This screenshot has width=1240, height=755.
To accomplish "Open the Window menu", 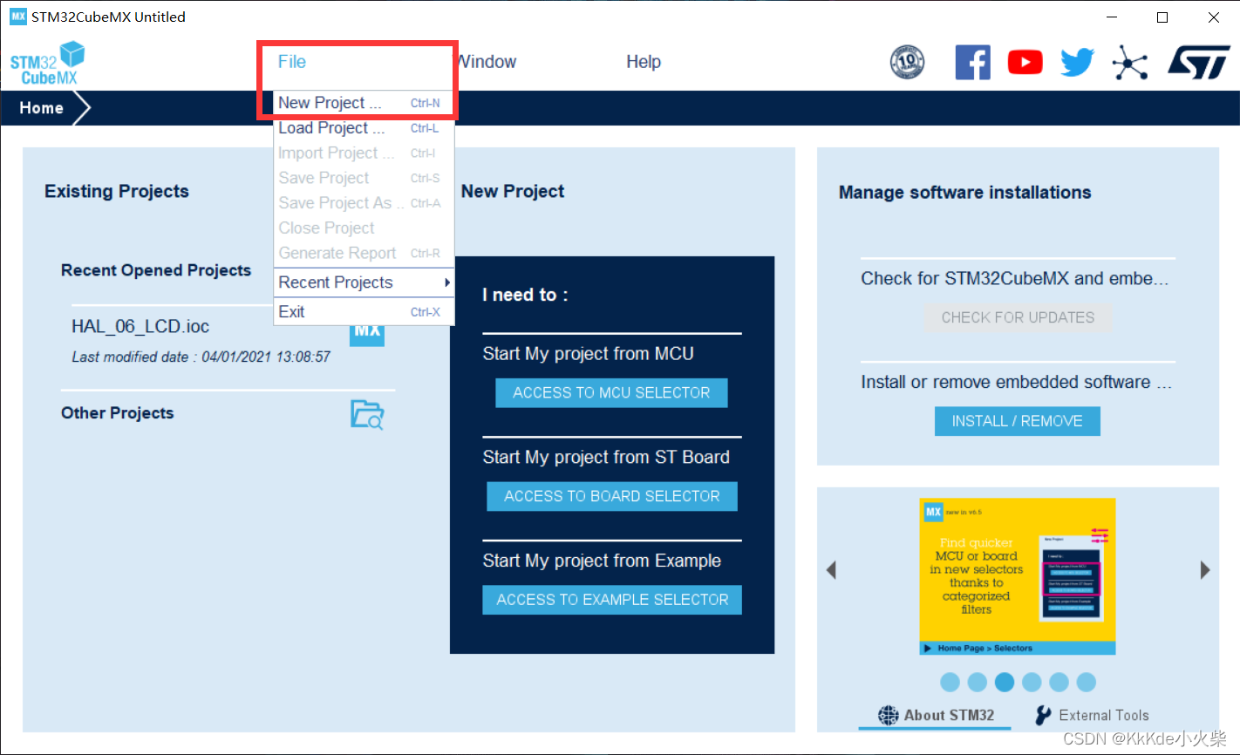I will click(487, 62).
